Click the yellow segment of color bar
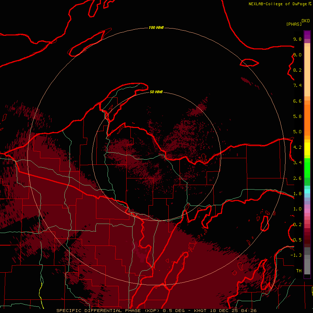 coord(307,149)
